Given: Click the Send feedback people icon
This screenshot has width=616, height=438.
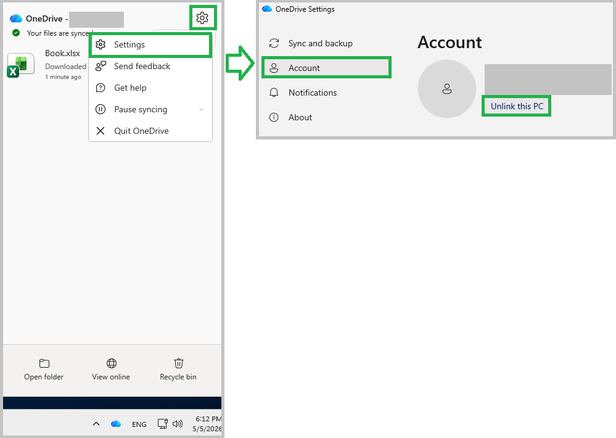Looking at the screenshot, I should pyautogui.click(x=101, y=66).
